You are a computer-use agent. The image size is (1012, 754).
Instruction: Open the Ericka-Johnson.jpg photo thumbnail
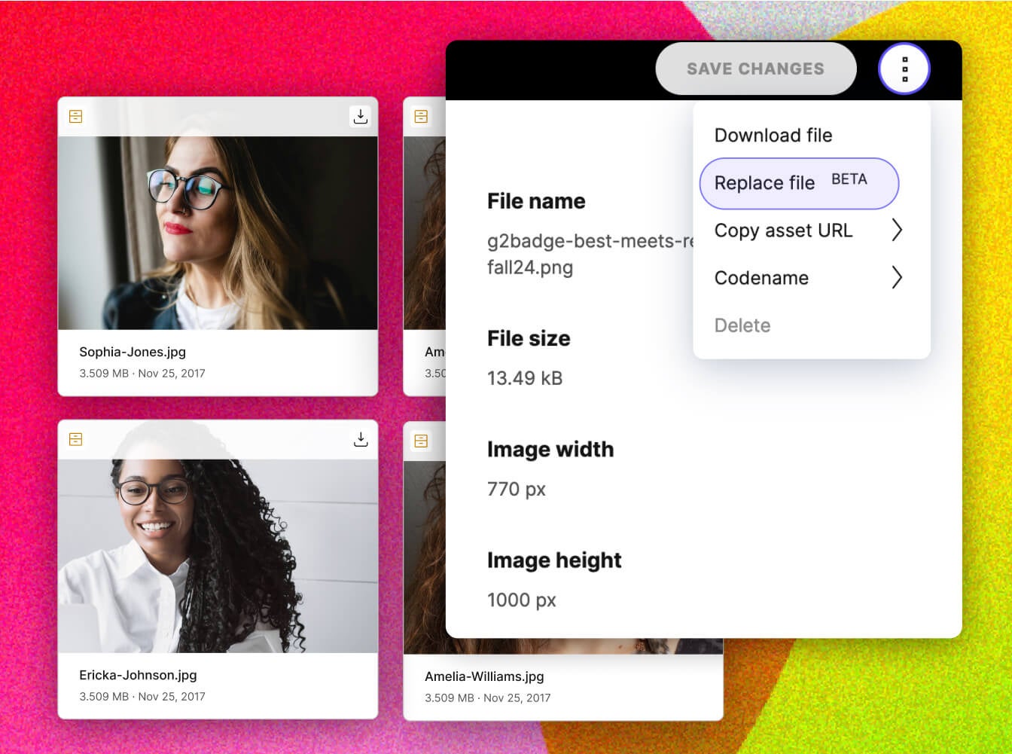(x=218, y=556)
